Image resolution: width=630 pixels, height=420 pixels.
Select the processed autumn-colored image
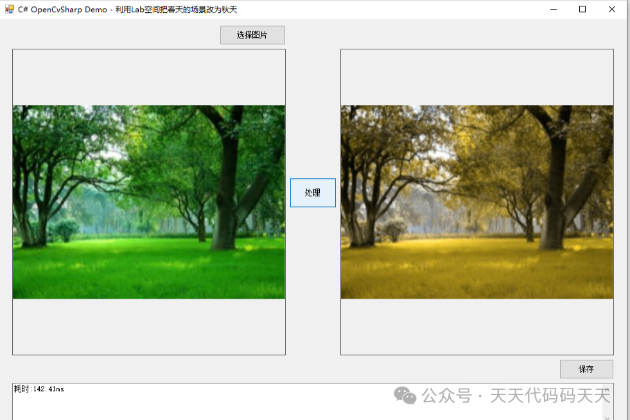477,202
